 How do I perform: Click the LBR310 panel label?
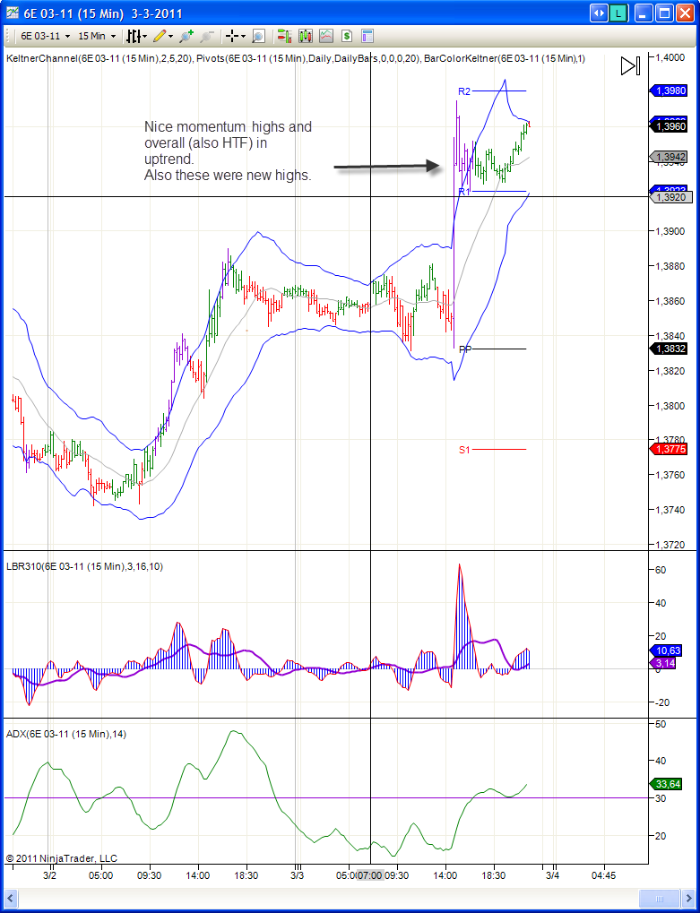click(x=84, y=566)
